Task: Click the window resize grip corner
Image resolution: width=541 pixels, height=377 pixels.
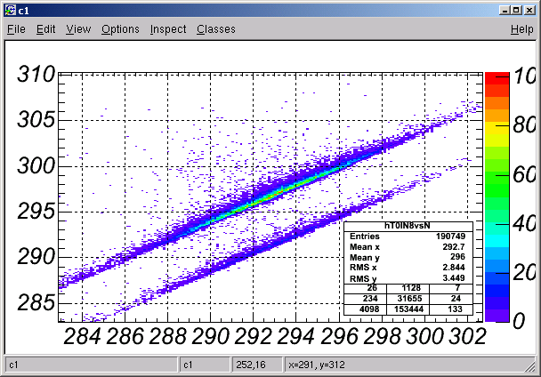Action: (x=530, y=366)
